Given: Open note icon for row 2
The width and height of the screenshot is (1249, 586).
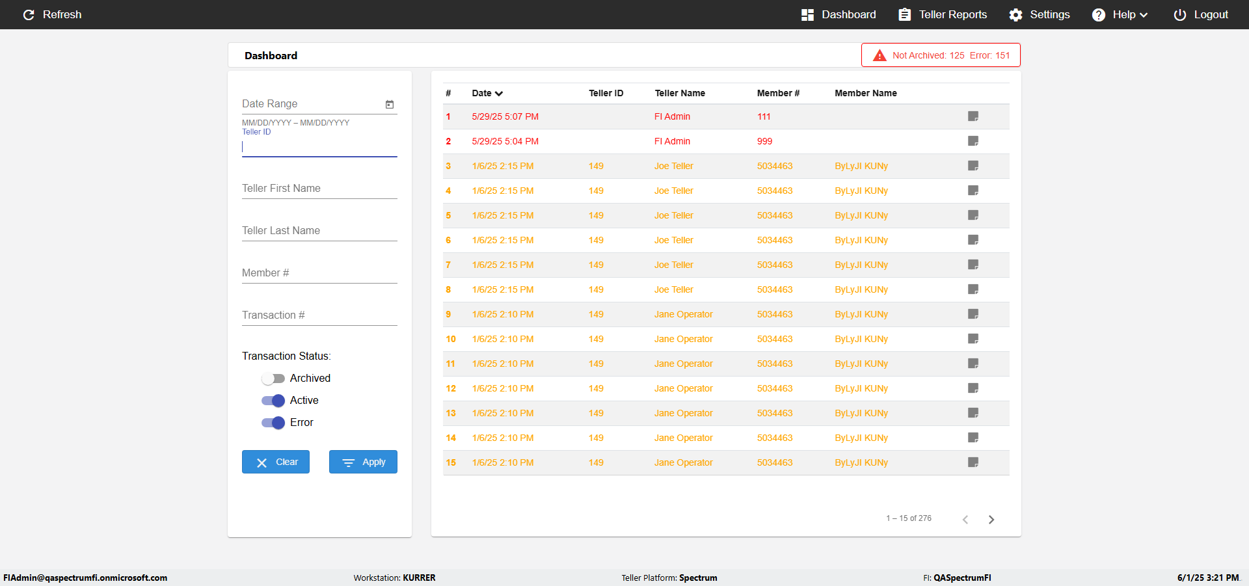Looking at the screenshot, I should click(973, 141).
